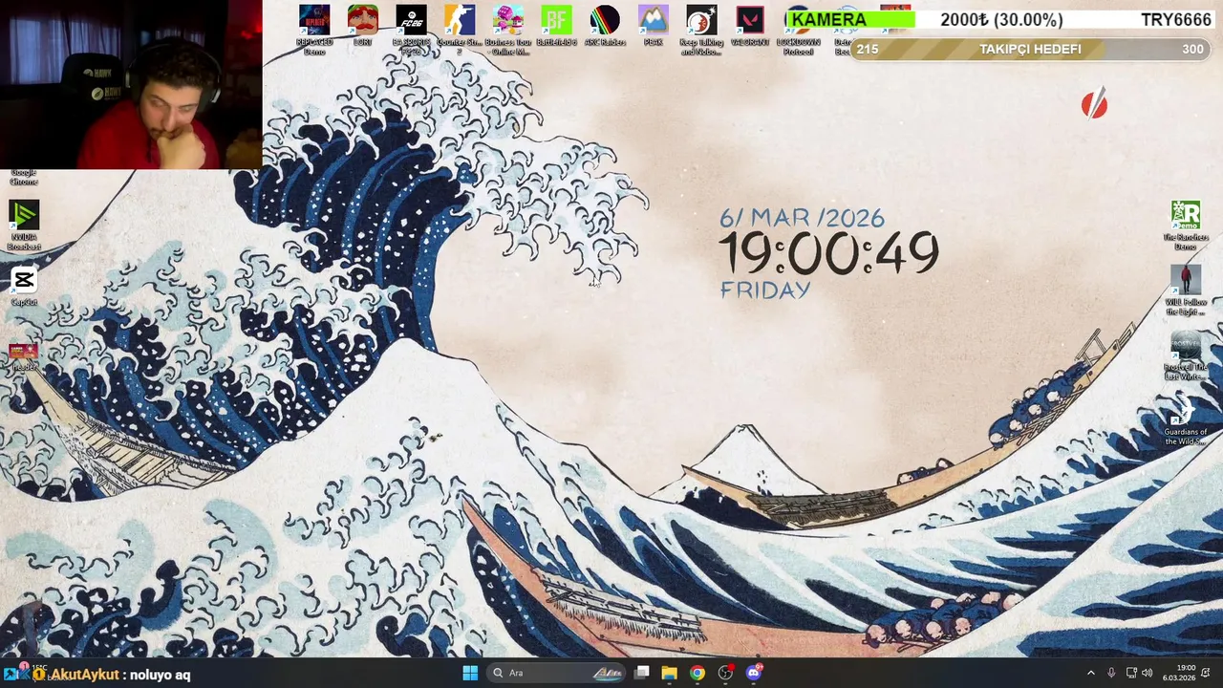Open Discord from the taskbar
Image resolution: width=1223 pixels, height=688 pixels.
pyautogui.click(x=754, y=673)
